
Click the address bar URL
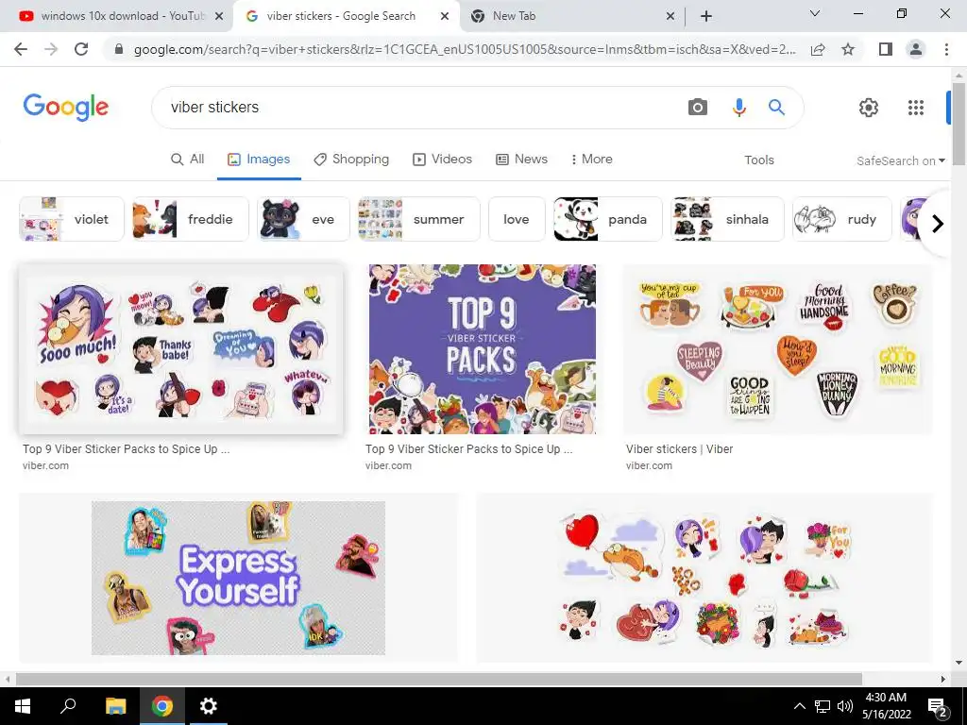465,49
